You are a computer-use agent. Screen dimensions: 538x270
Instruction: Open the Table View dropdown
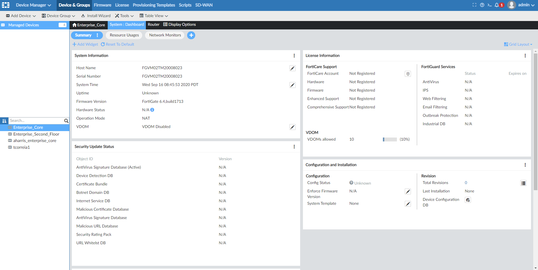click(154, 16)
